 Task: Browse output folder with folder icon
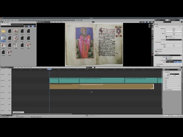(x=181, y=55)
